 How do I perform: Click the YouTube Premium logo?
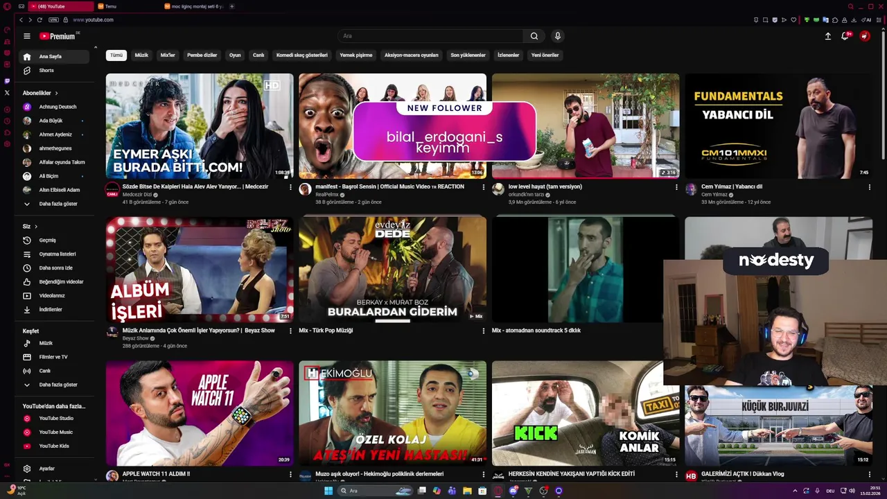(x=58, y=36)
